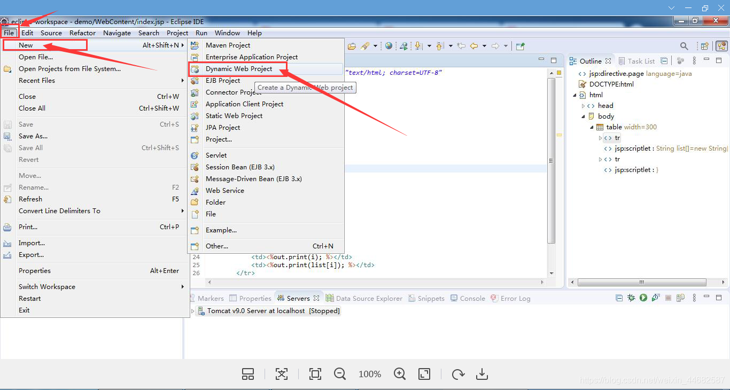Start the server with green run icon
This screenshot has height=390, width=730.
(643, 298)
